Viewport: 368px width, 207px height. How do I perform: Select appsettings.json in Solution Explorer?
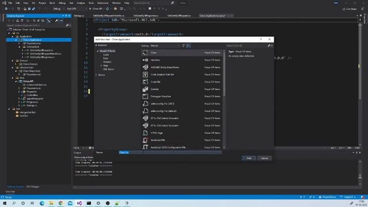34,98
